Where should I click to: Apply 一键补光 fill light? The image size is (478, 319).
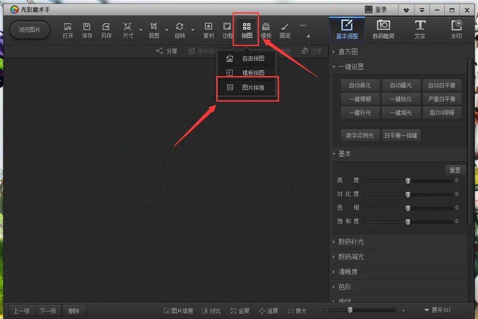(x=360, y=113)
